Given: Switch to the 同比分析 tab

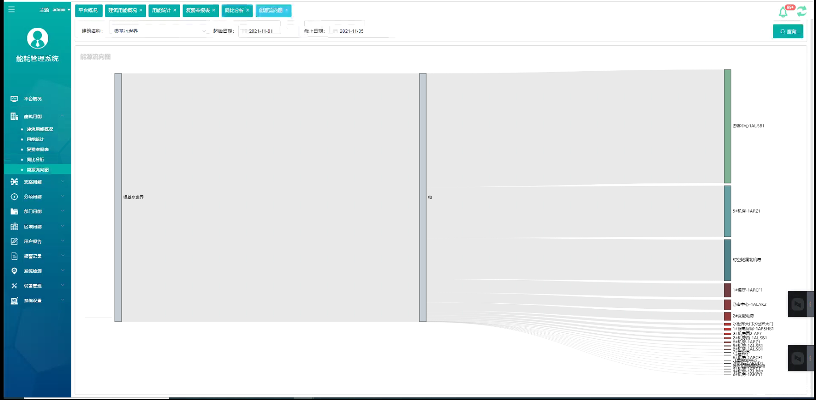Looking at the screenshot, I should tap(234, 10).
